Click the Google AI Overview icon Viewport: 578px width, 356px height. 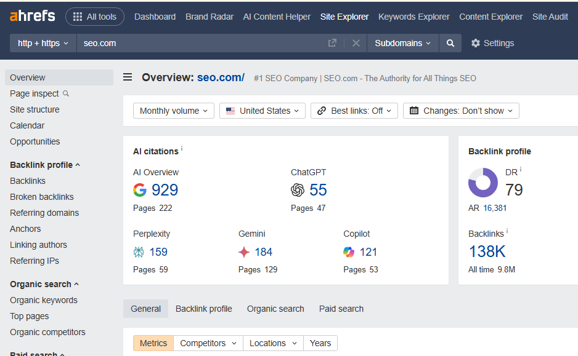pyautogui.click(x=140, y=190)
